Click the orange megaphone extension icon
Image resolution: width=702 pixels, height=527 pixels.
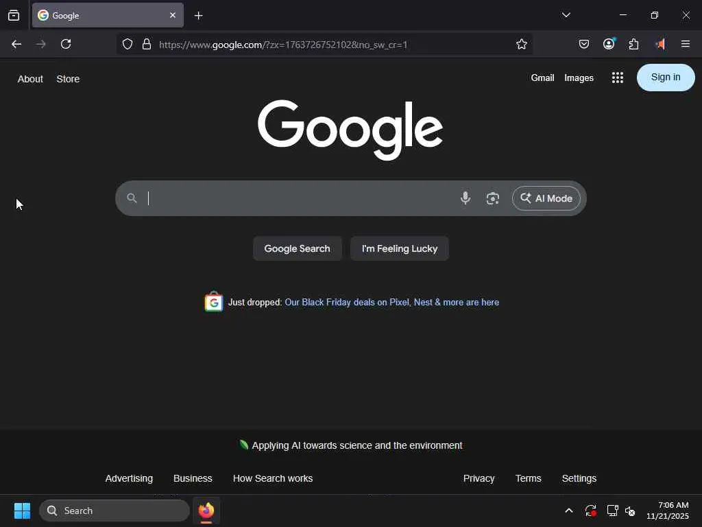(660, 44)
